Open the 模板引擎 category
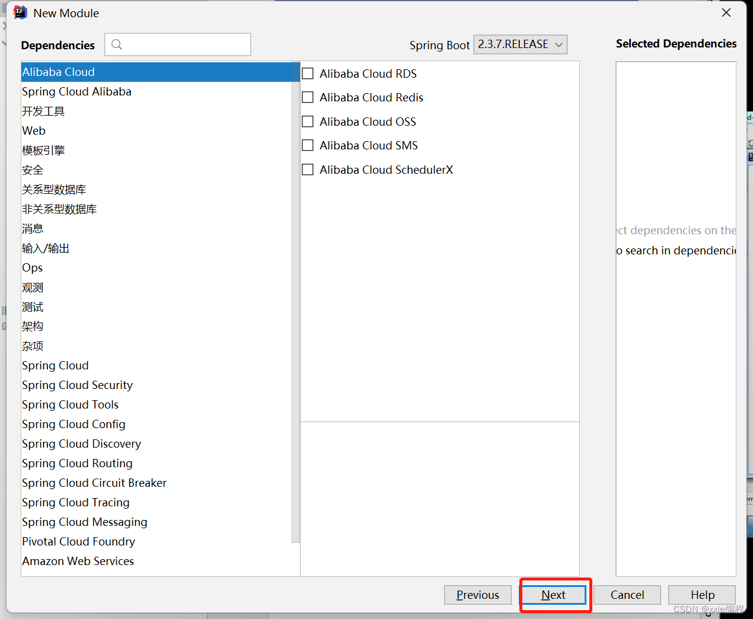The height and width of the screenshot is (619, 753). [x=157, y=150]
